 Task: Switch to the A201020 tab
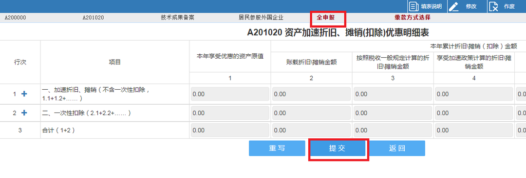(93, 17)
